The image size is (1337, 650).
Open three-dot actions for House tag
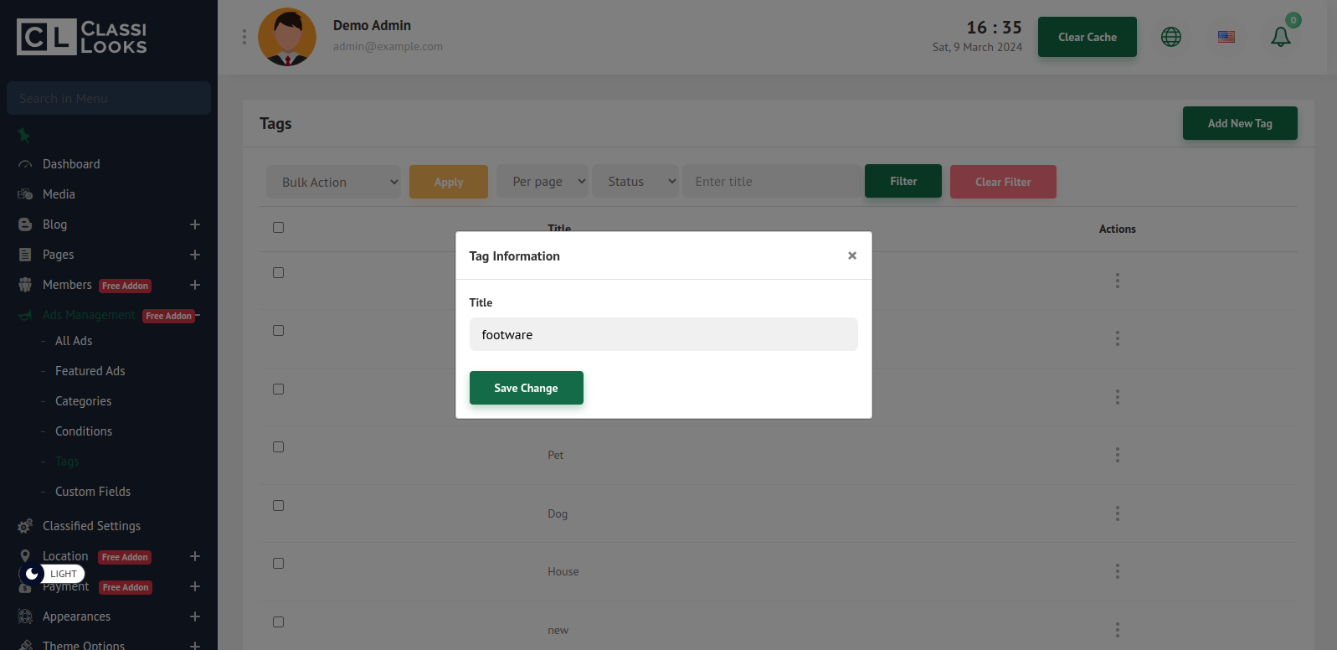point(1117,571)
